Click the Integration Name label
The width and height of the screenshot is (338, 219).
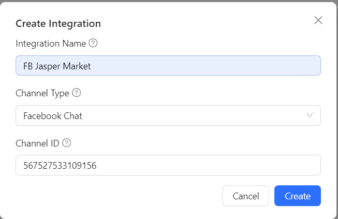coord(51,43)
